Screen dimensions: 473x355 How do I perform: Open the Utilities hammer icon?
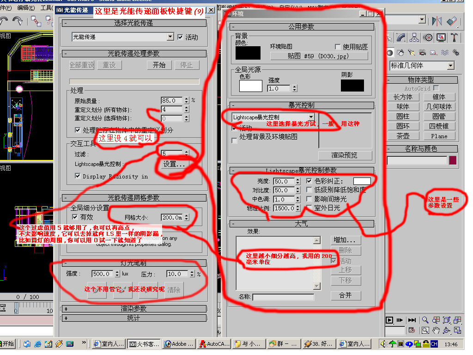(455, 37)
